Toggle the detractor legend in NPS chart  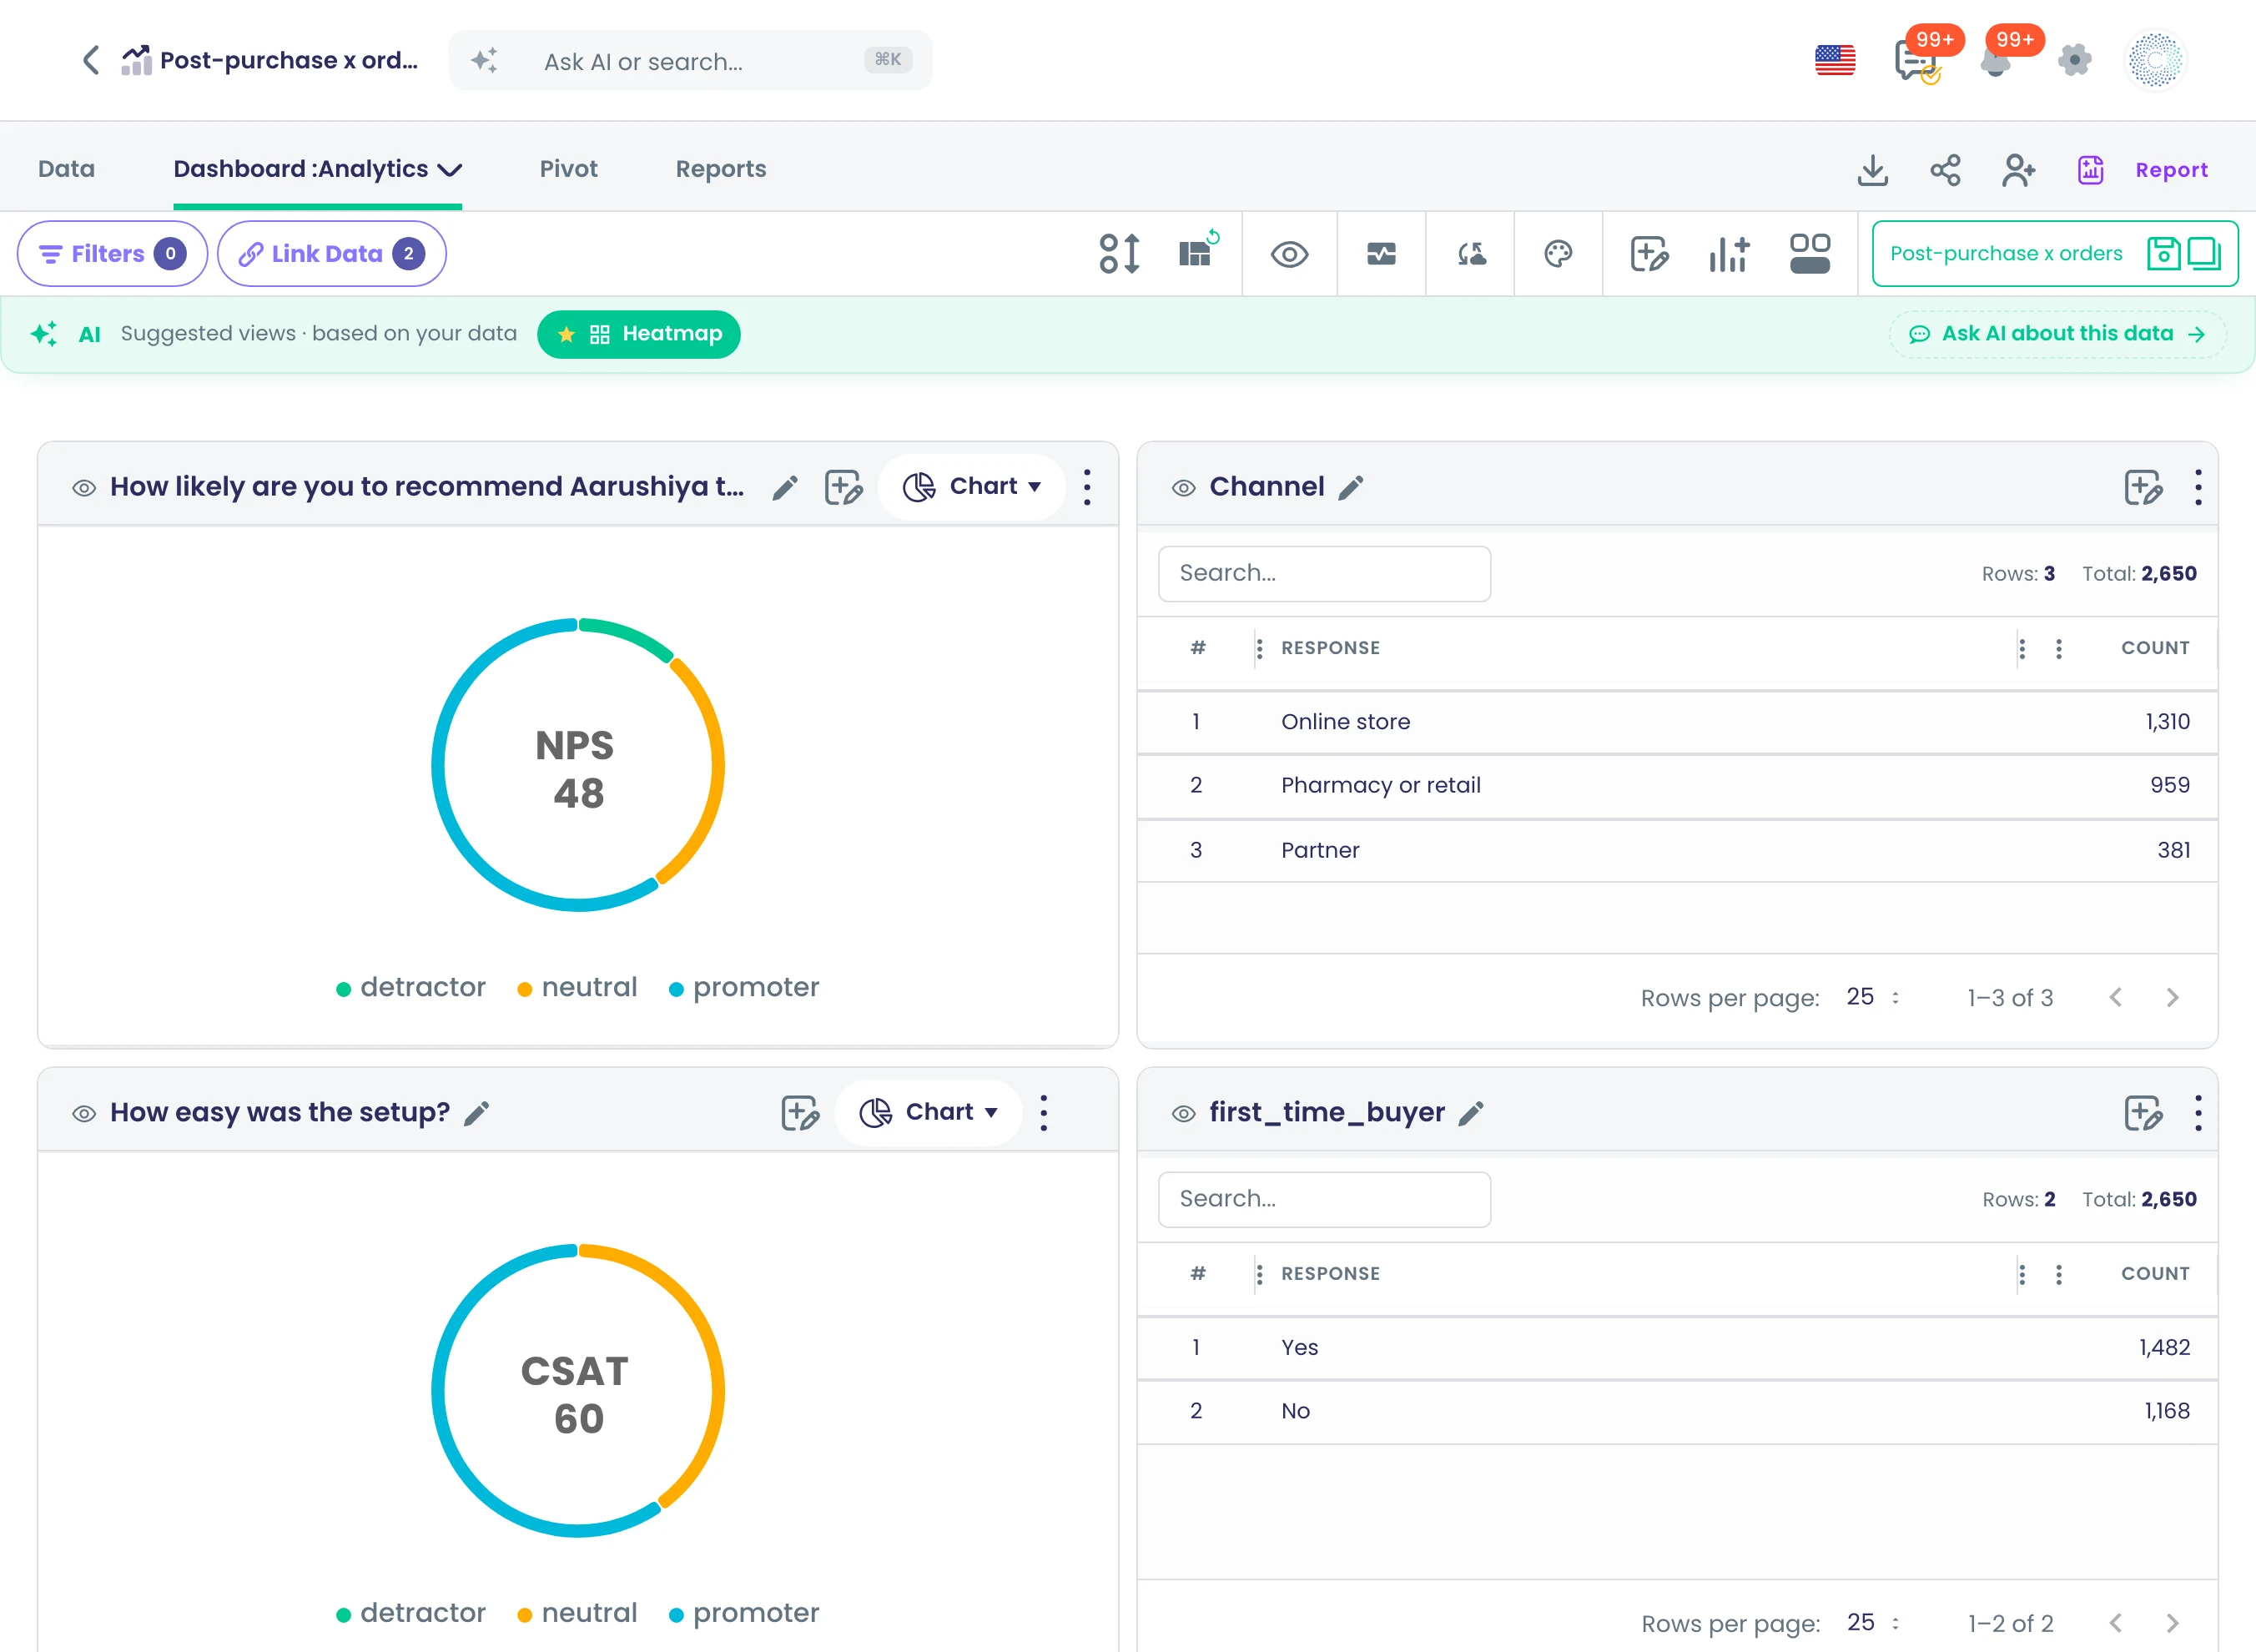pyautogui.click(x=411, y=988)
